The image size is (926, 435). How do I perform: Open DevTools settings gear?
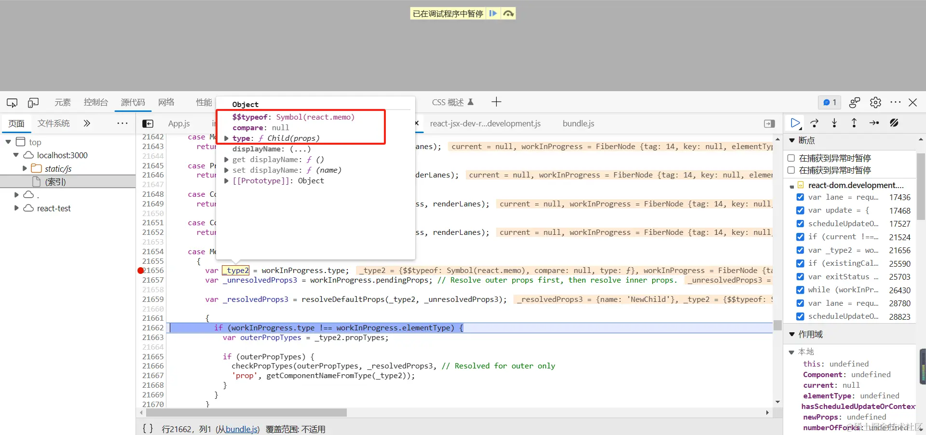(x=875, y=102)
